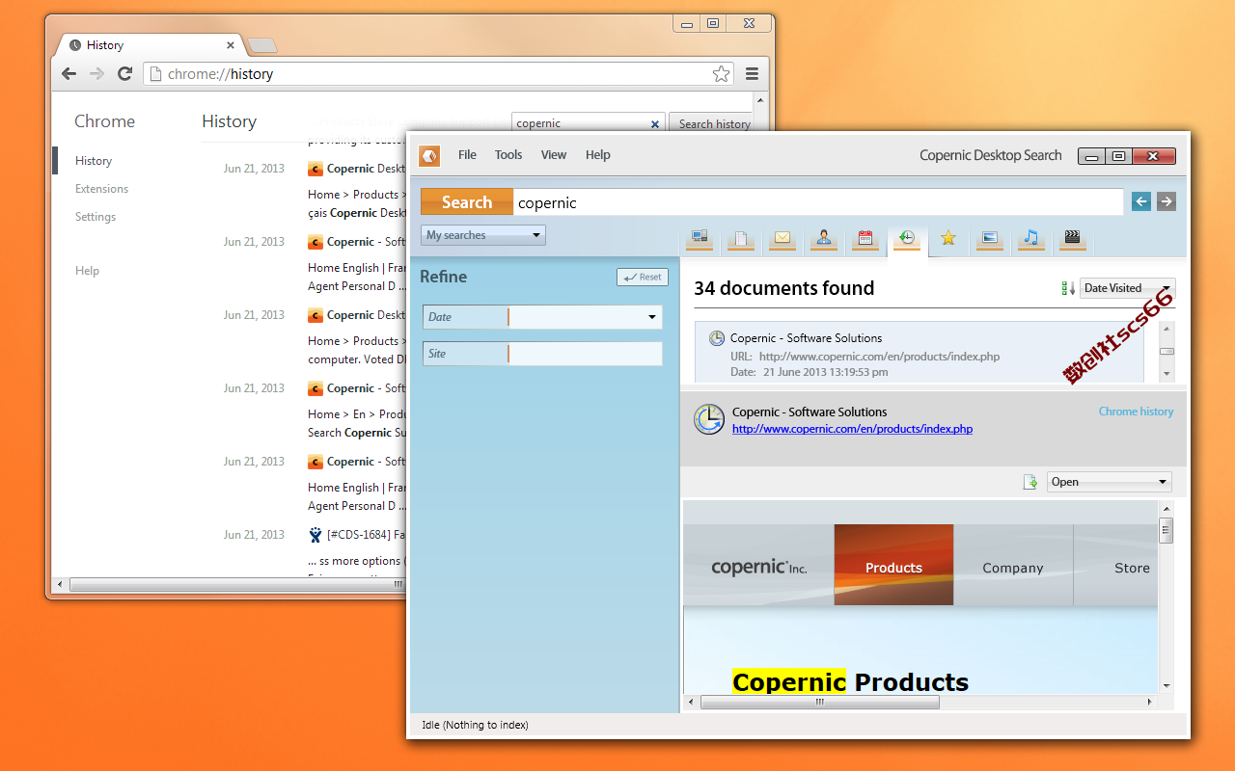Image resolution: width=1235 pixels, height=771 pixels.
Task: Click the Open action document icon
Action: click(1030, 482)
